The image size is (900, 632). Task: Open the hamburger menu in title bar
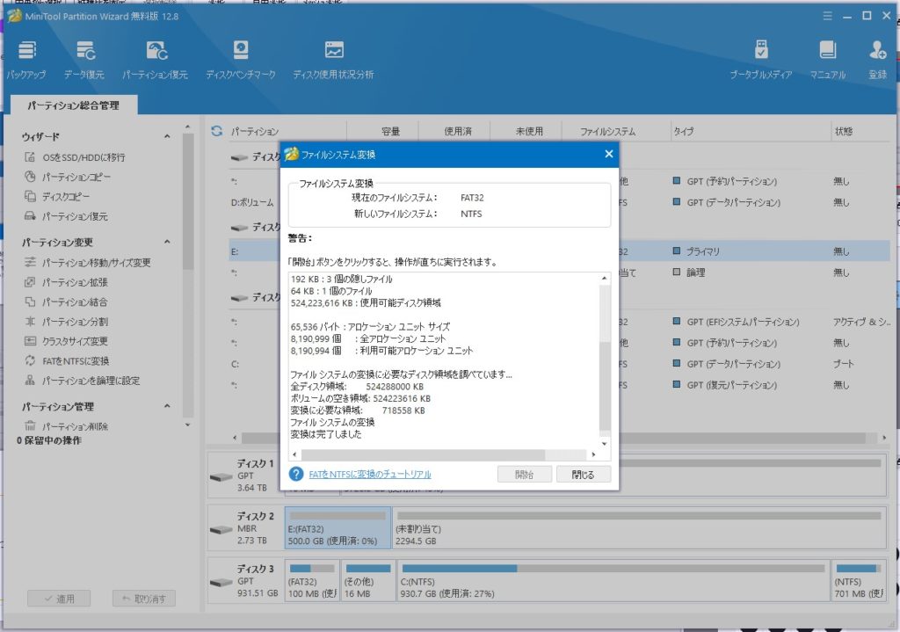[826, 16]
